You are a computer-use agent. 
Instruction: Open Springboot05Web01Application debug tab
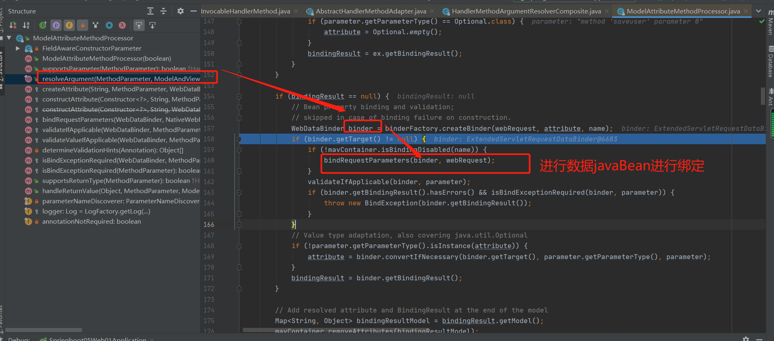(97, 339)
